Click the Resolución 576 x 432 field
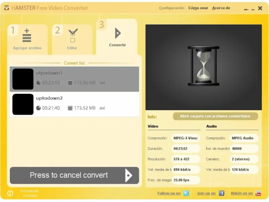Viewport: 269px width, 202px height. (x=186, y=159)
